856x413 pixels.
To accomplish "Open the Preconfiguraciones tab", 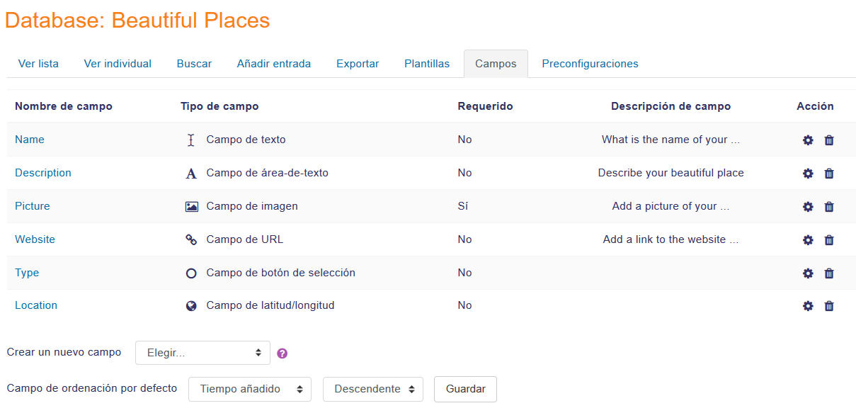I will (x=590, y=64).
